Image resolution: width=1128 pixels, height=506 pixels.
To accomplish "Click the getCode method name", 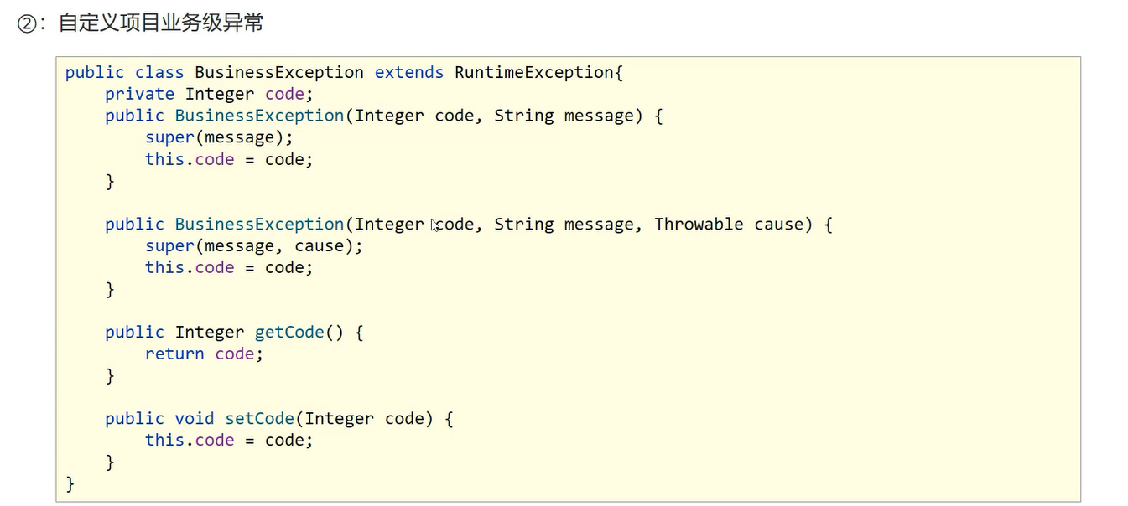I will point(289,333).
